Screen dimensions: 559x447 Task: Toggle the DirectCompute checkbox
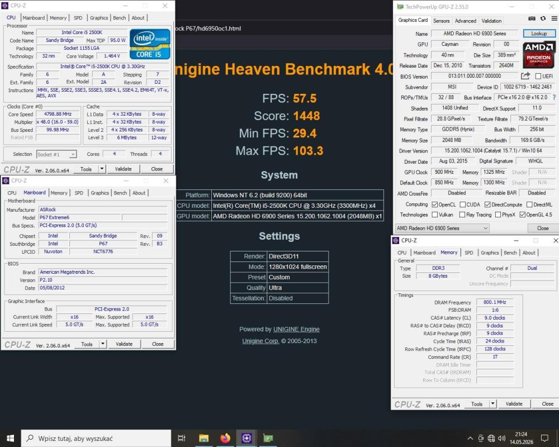pyautogui.click(x=487, y=205)
